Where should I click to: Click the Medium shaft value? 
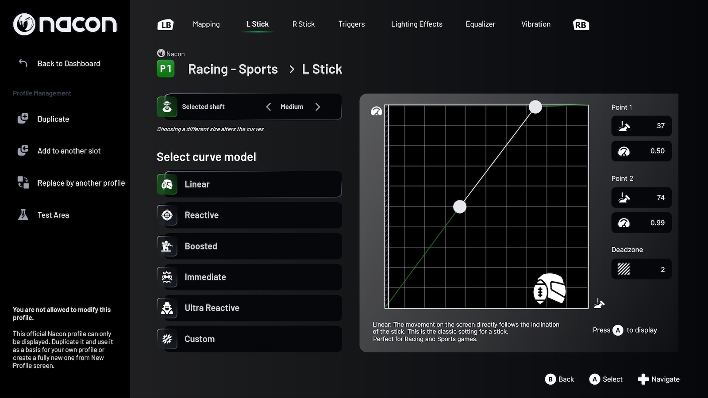[x=292, y=107]
